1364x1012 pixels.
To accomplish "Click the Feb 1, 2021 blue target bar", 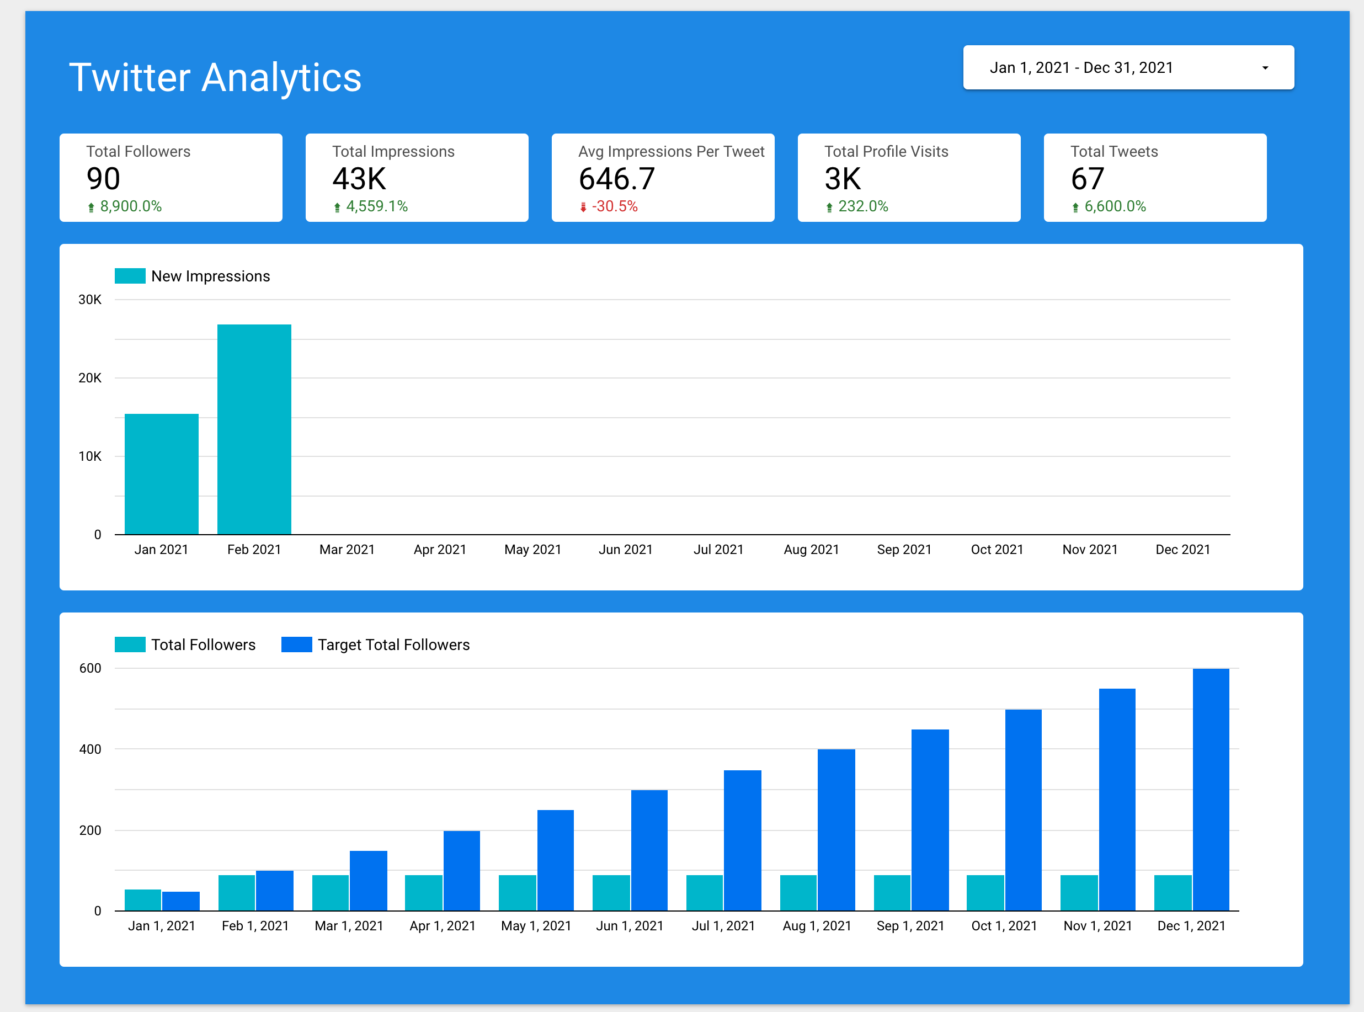I will click(x=274, y=891).
